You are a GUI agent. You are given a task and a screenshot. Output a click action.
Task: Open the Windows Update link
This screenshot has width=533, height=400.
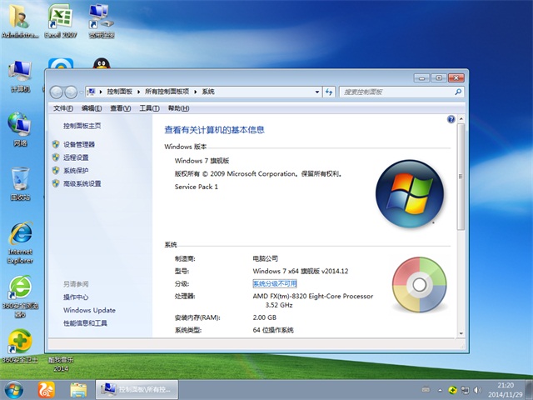click(x=89, y=310)
